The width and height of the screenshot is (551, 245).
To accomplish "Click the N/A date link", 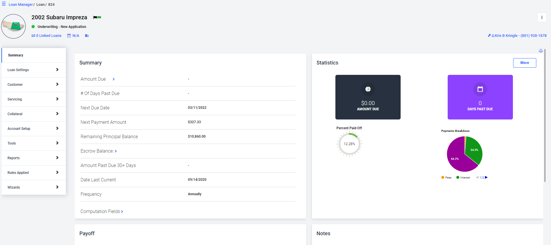I will coord(76,36).
